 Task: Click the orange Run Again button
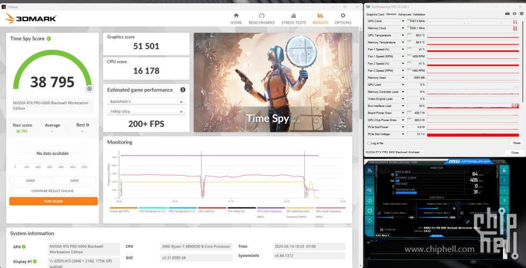53,202
